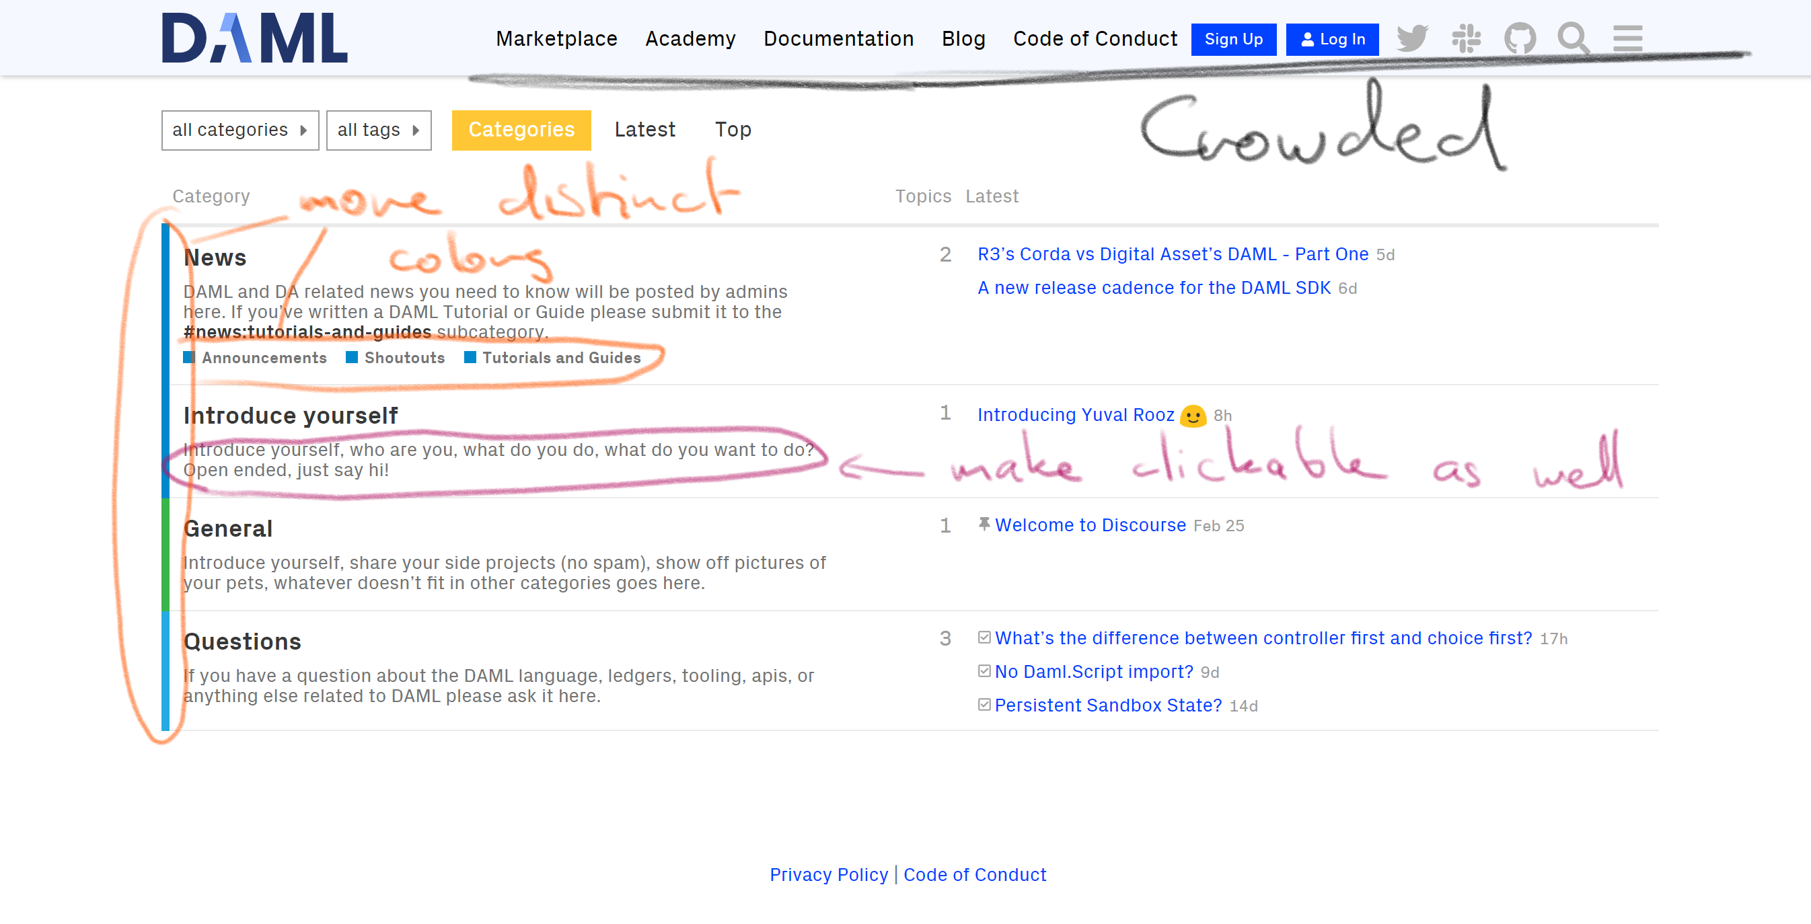
Task: Select the Categories tab
Action: click(521, 130)
